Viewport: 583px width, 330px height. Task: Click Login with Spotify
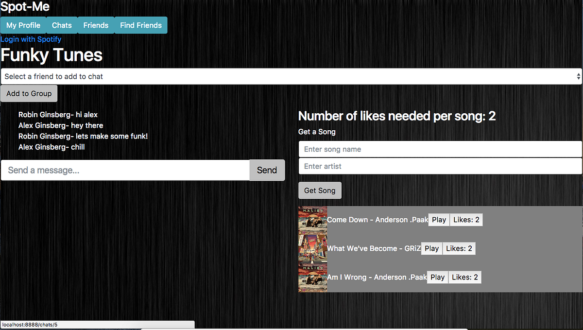coord(31,39)
